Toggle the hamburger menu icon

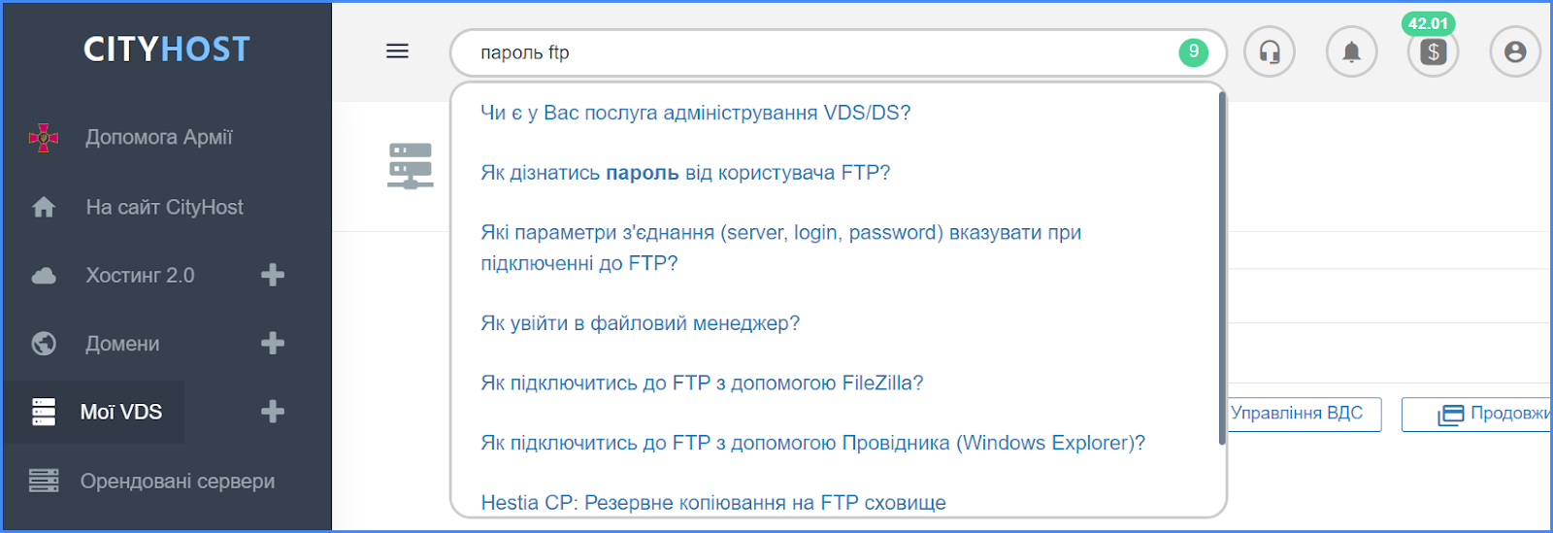pos(397,51)
